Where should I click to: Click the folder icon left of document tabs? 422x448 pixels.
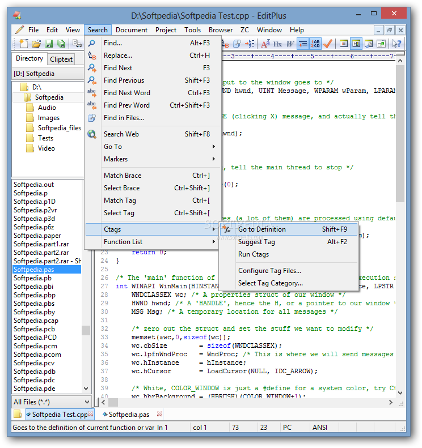pyautogui.click(x=18, y=413)
